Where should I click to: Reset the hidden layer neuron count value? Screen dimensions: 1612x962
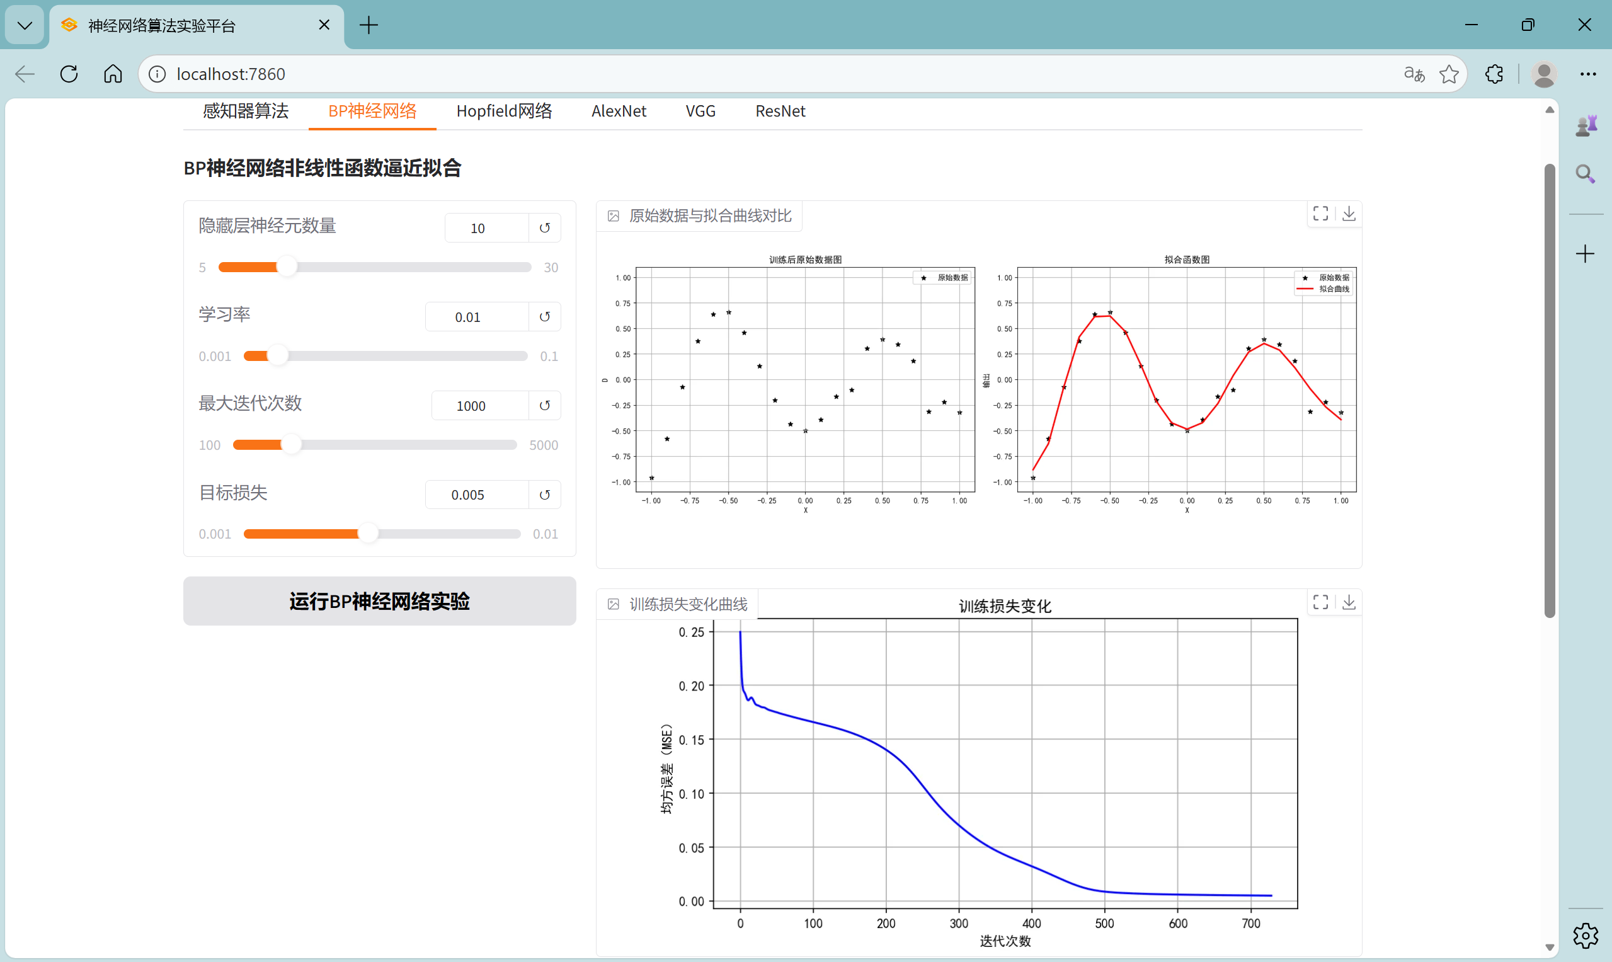[x=544, y=228]
